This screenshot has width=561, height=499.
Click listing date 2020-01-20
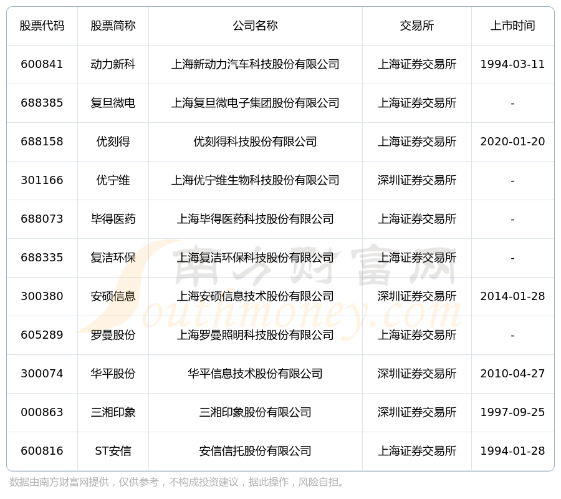click(513, 142)
